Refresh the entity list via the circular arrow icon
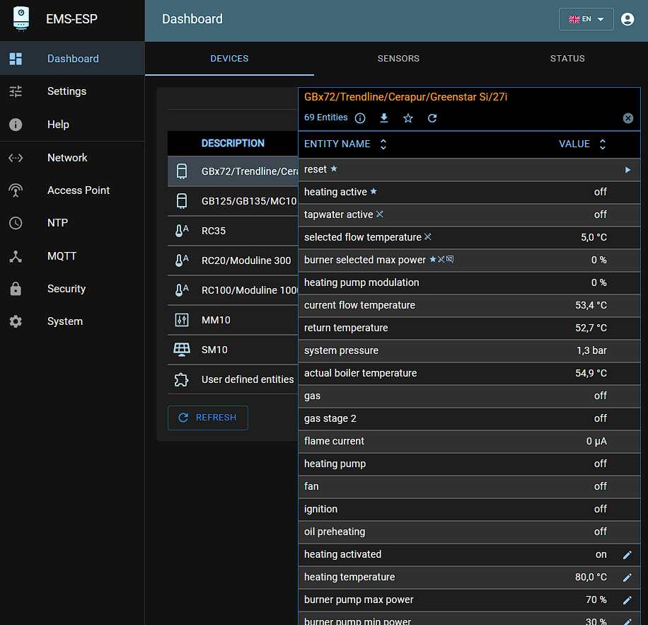648x625 pixels. point(432,118)
